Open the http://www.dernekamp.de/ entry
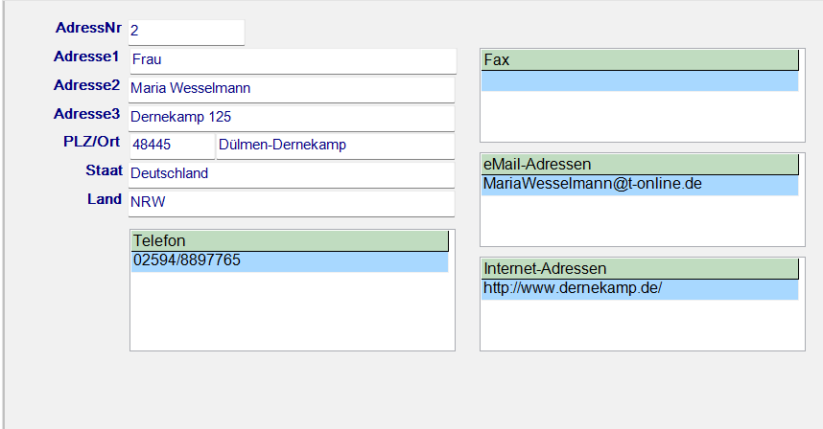Viewport: 823px width, 429px height. tap(640, 289)
